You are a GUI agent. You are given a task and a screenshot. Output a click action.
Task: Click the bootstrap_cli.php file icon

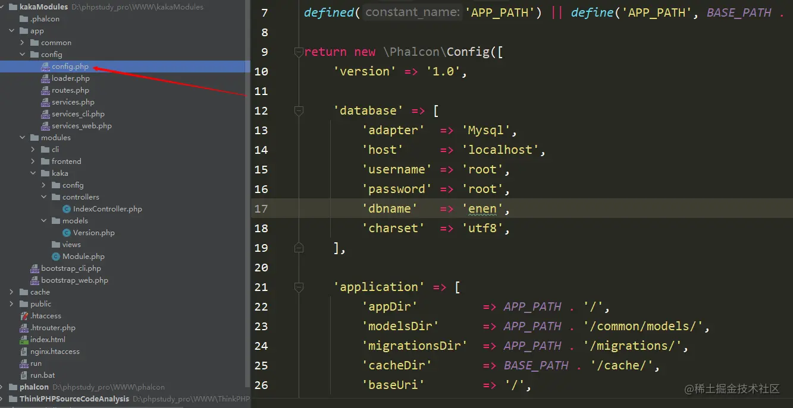coord(35,268)
